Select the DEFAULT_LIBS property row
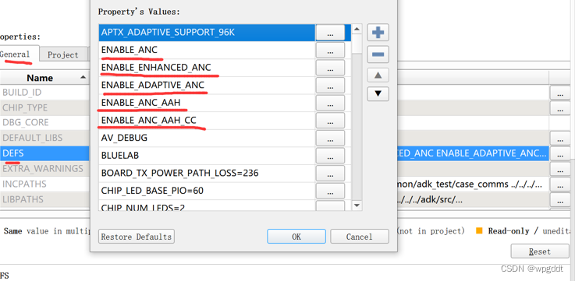The width and height of the screenshot is (575, 281). (44, 138)
